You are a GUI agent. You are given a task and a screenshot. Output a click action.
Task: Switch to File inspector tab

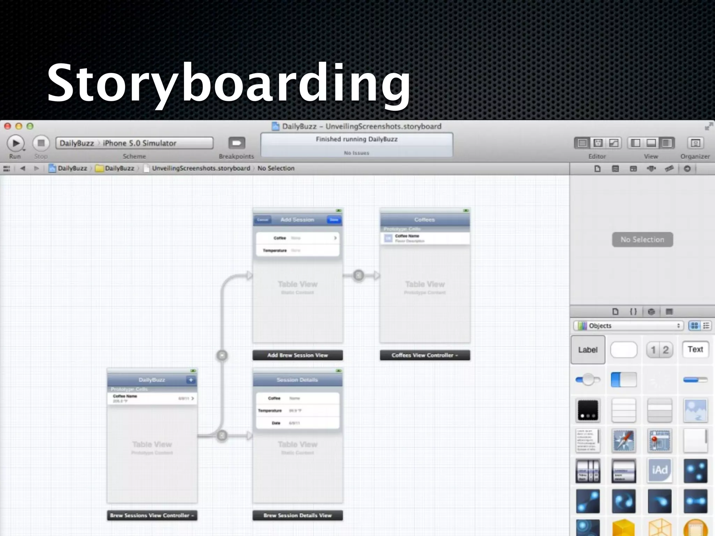597,169
